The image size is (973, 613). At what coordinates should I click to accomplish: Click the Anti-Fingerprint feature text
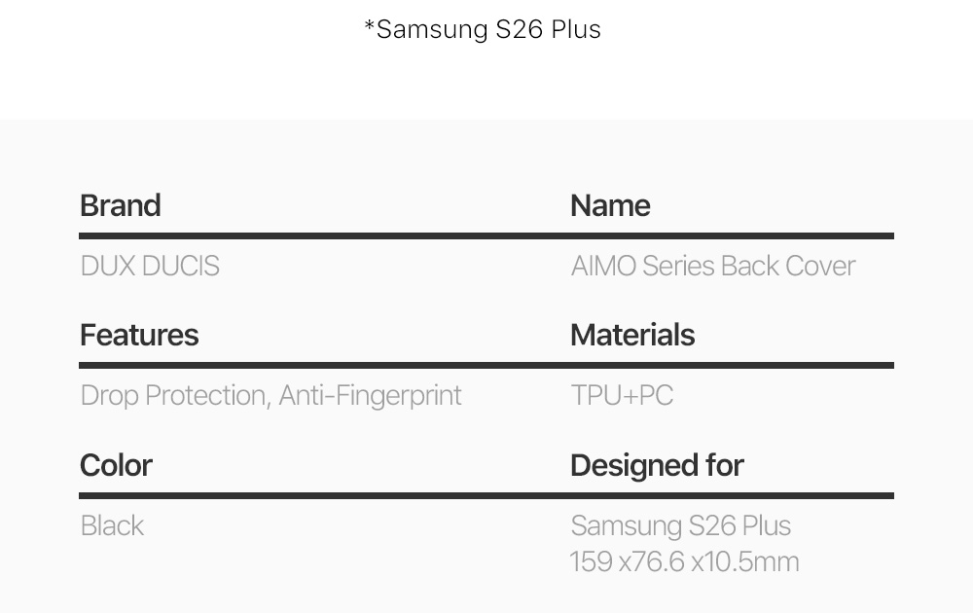(371, 395)
